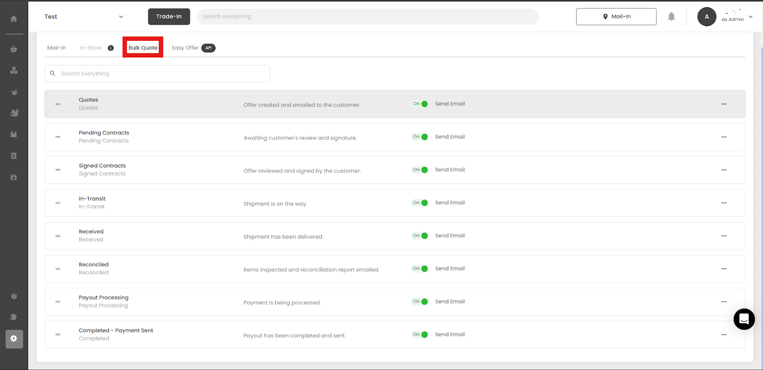Screen dimensions: 763x370
Task: Open the shopping basket sidebar icon
Action: (14, 49)
